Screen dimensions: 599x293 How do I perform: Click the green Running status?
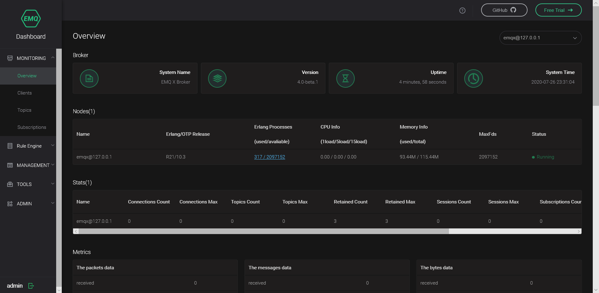coord(543,157)
